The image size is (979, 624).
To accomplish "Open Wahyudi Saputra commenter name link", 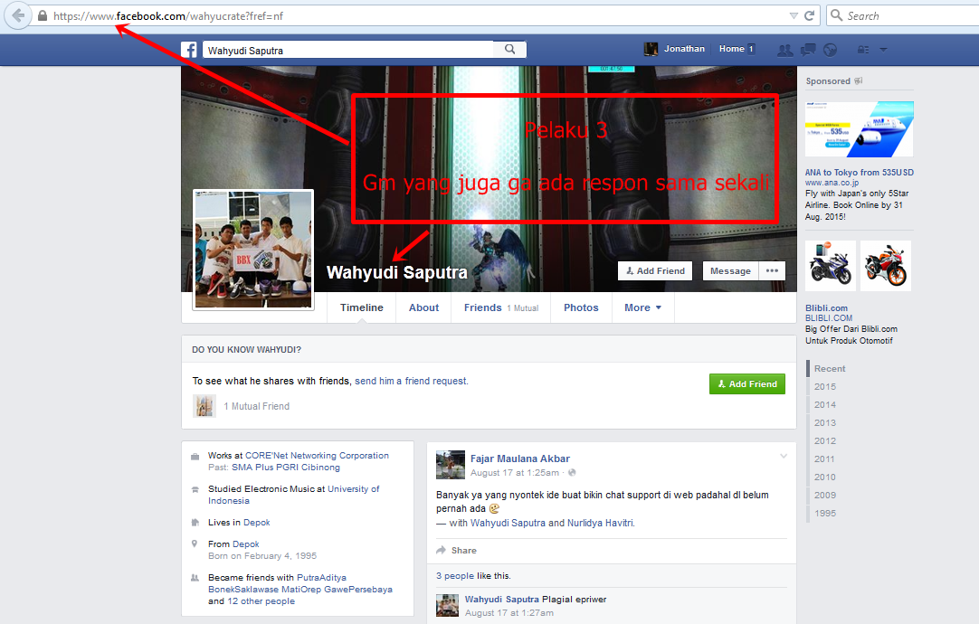I will click(x=501, y=599).
